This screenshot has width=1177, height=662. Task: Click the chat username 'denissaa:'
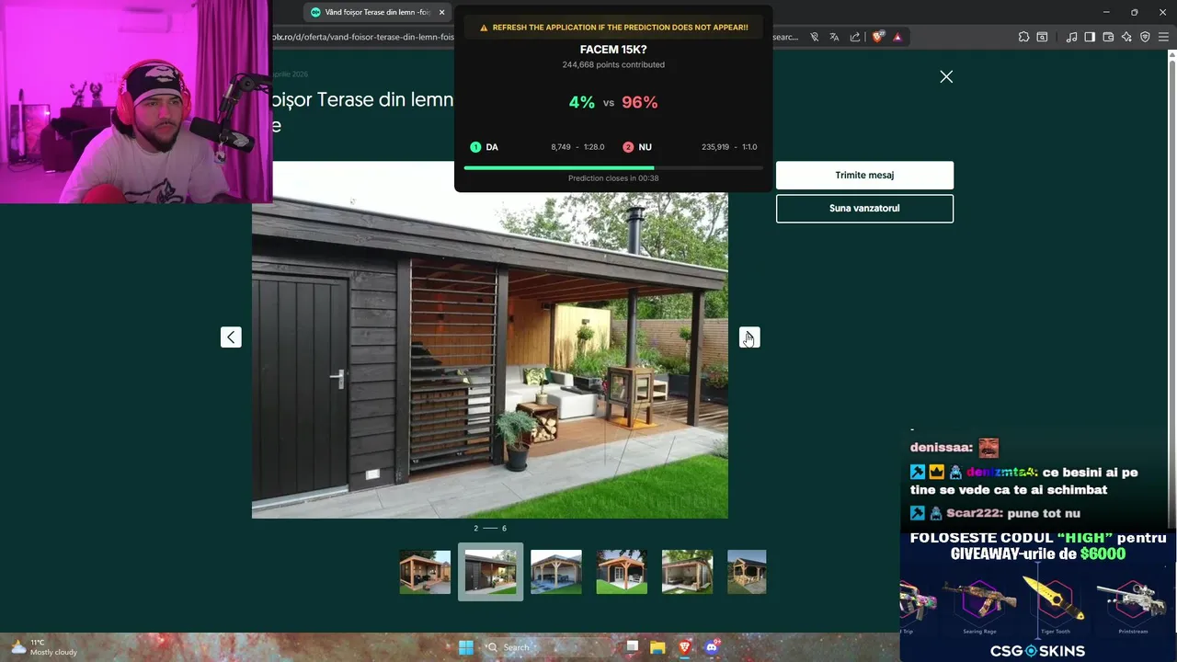coord(941,448)
